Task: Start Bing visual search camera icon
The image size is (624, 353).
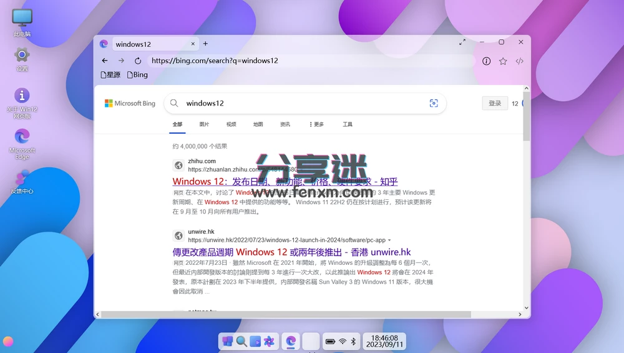Action: click(434, 103)
